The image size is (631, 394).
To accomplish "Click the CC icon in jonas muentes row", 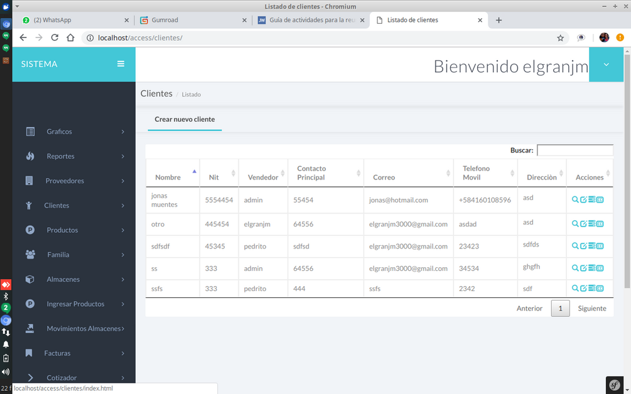I will pos(600,200).
